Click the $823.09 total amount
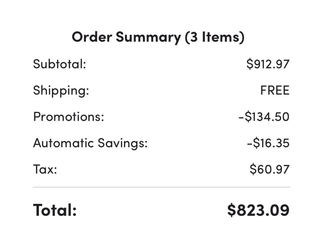 pos(258,210)
